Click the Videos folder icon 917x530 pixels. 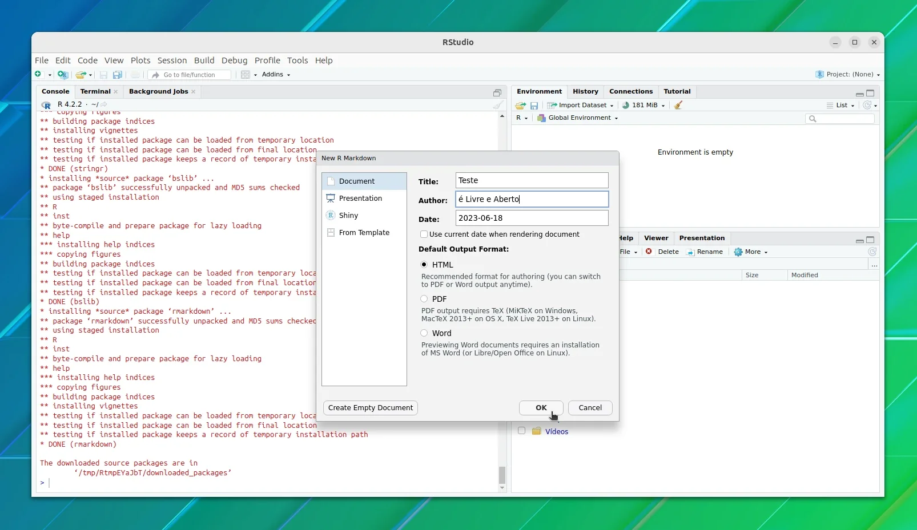point(537,431)
